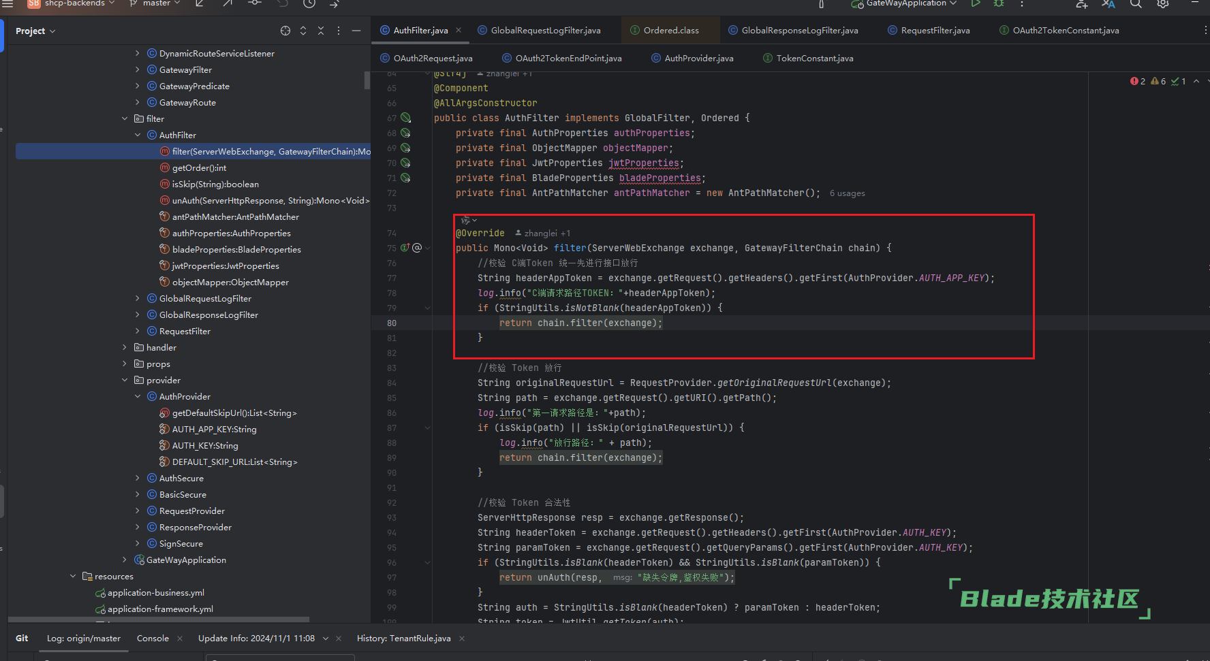The image size is (1210, 661).
Task: Click the Project tree horizontal scrollbar
Action: 159,619
